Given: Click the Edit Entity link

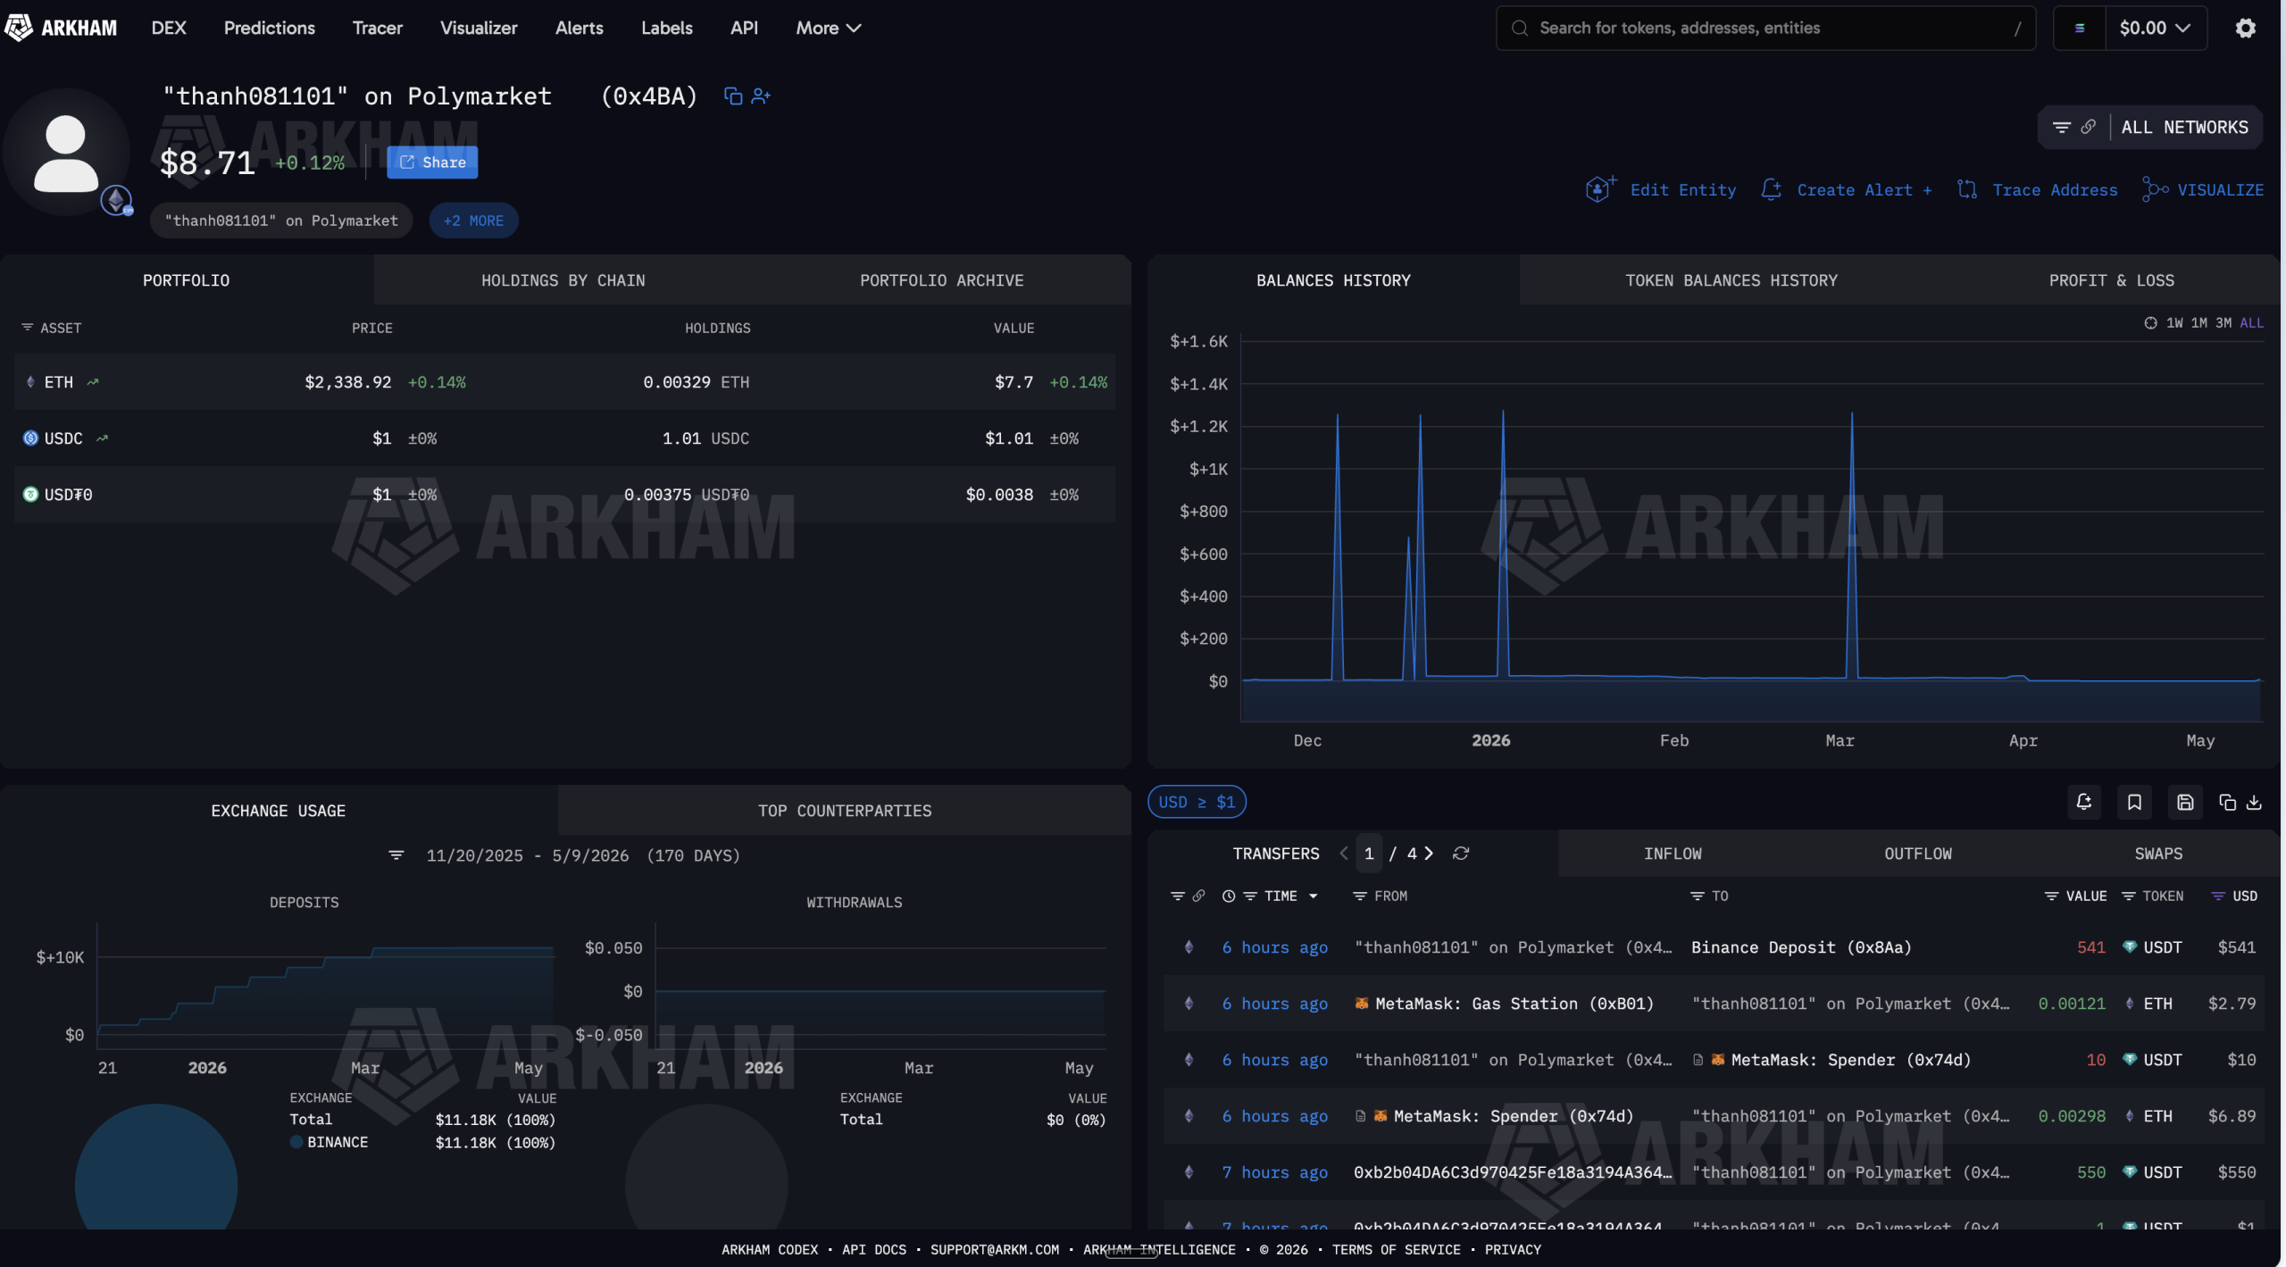Looking at the screenshot, I should (x=1682, y=190).
